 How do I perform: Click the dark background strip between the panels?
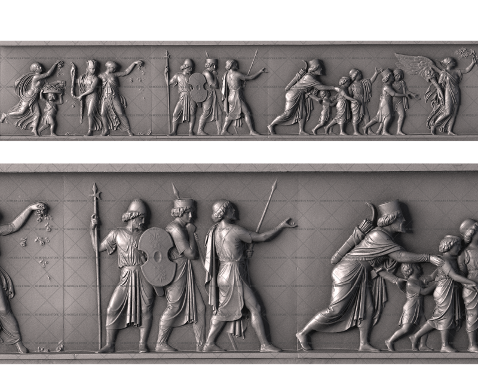(x=239, y=153)
